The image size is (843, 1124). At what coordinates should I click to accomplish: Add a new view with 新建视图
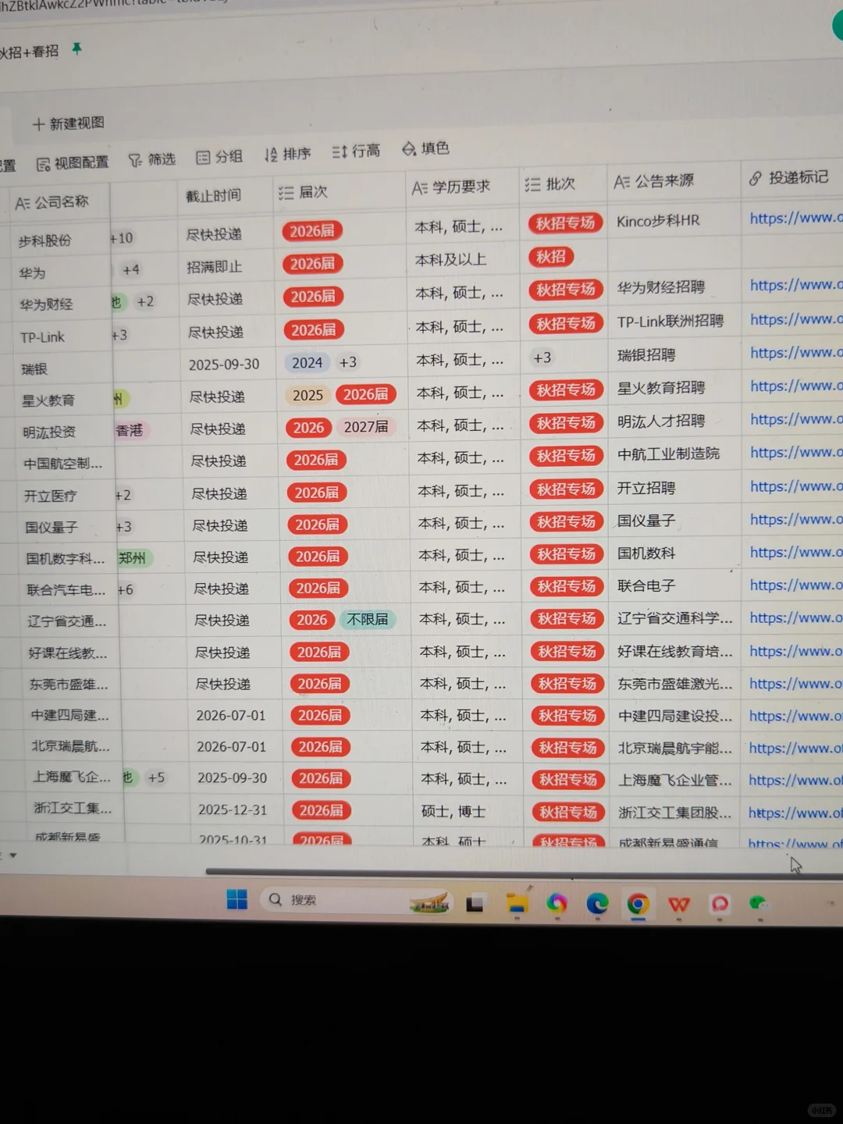click(x=69, y=123)
